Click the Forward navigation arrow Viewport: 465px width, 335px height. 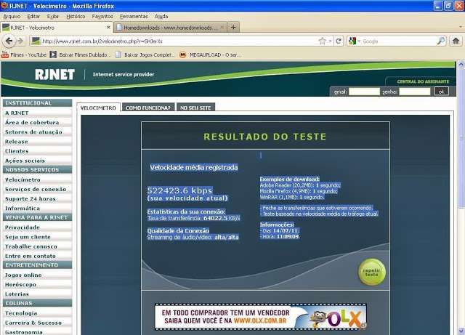pos(20,41)
